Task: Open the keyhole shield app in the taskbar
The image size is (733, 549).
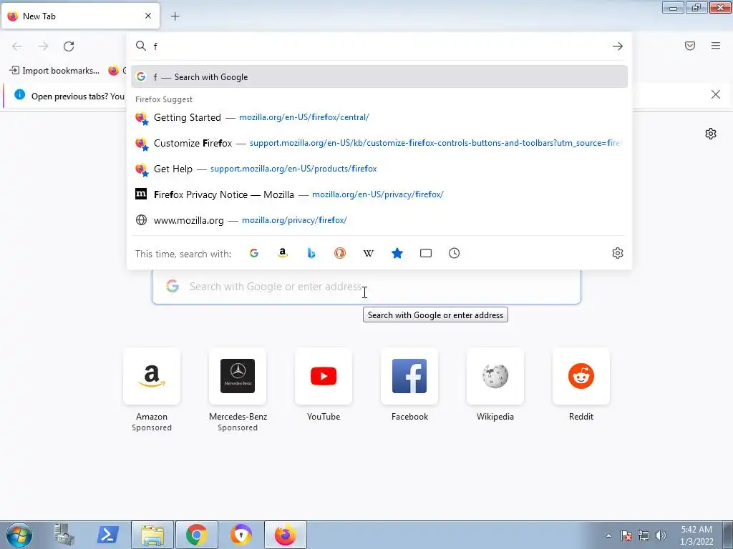Action: (241, 535)
